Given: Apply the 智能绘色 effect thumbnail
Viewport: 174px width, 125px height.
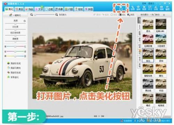Looking at the screenshot, I should pyautogui.click(x=148, y=69).
